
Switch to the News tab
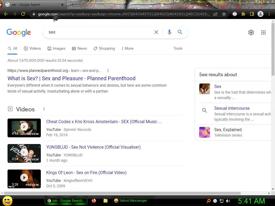[x=79, y=48]
